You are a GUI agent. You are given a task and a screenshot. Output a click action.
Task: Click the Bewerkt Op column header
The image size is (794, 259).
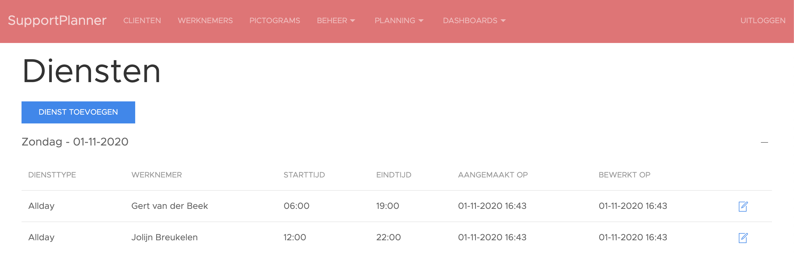tap(624, 175)
